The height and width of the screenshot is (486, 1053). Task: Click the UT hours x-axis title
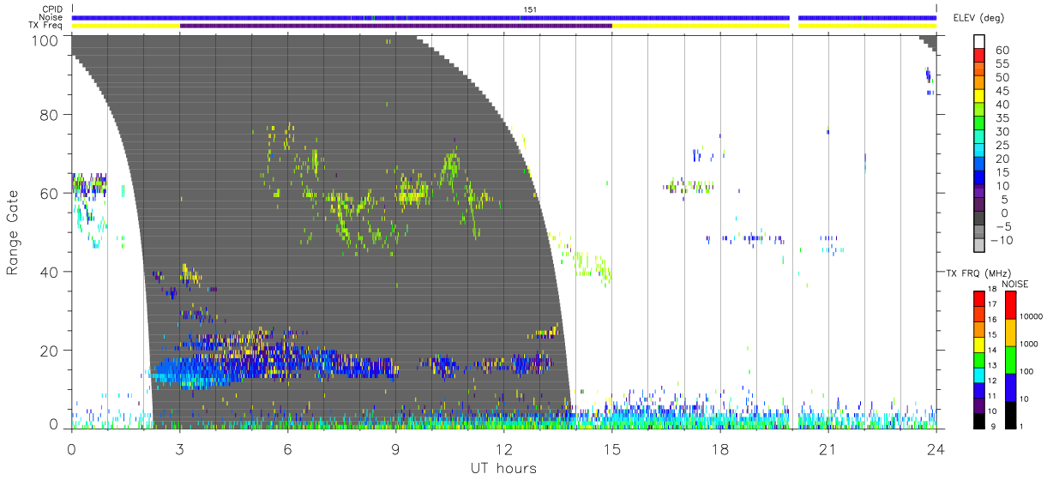503,468
